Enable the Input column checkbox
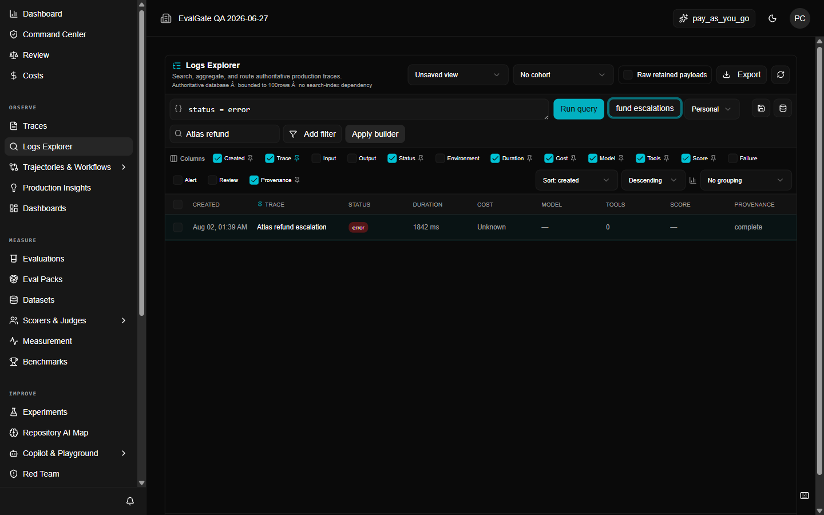 pyautogui.click(x=316, y=159)
